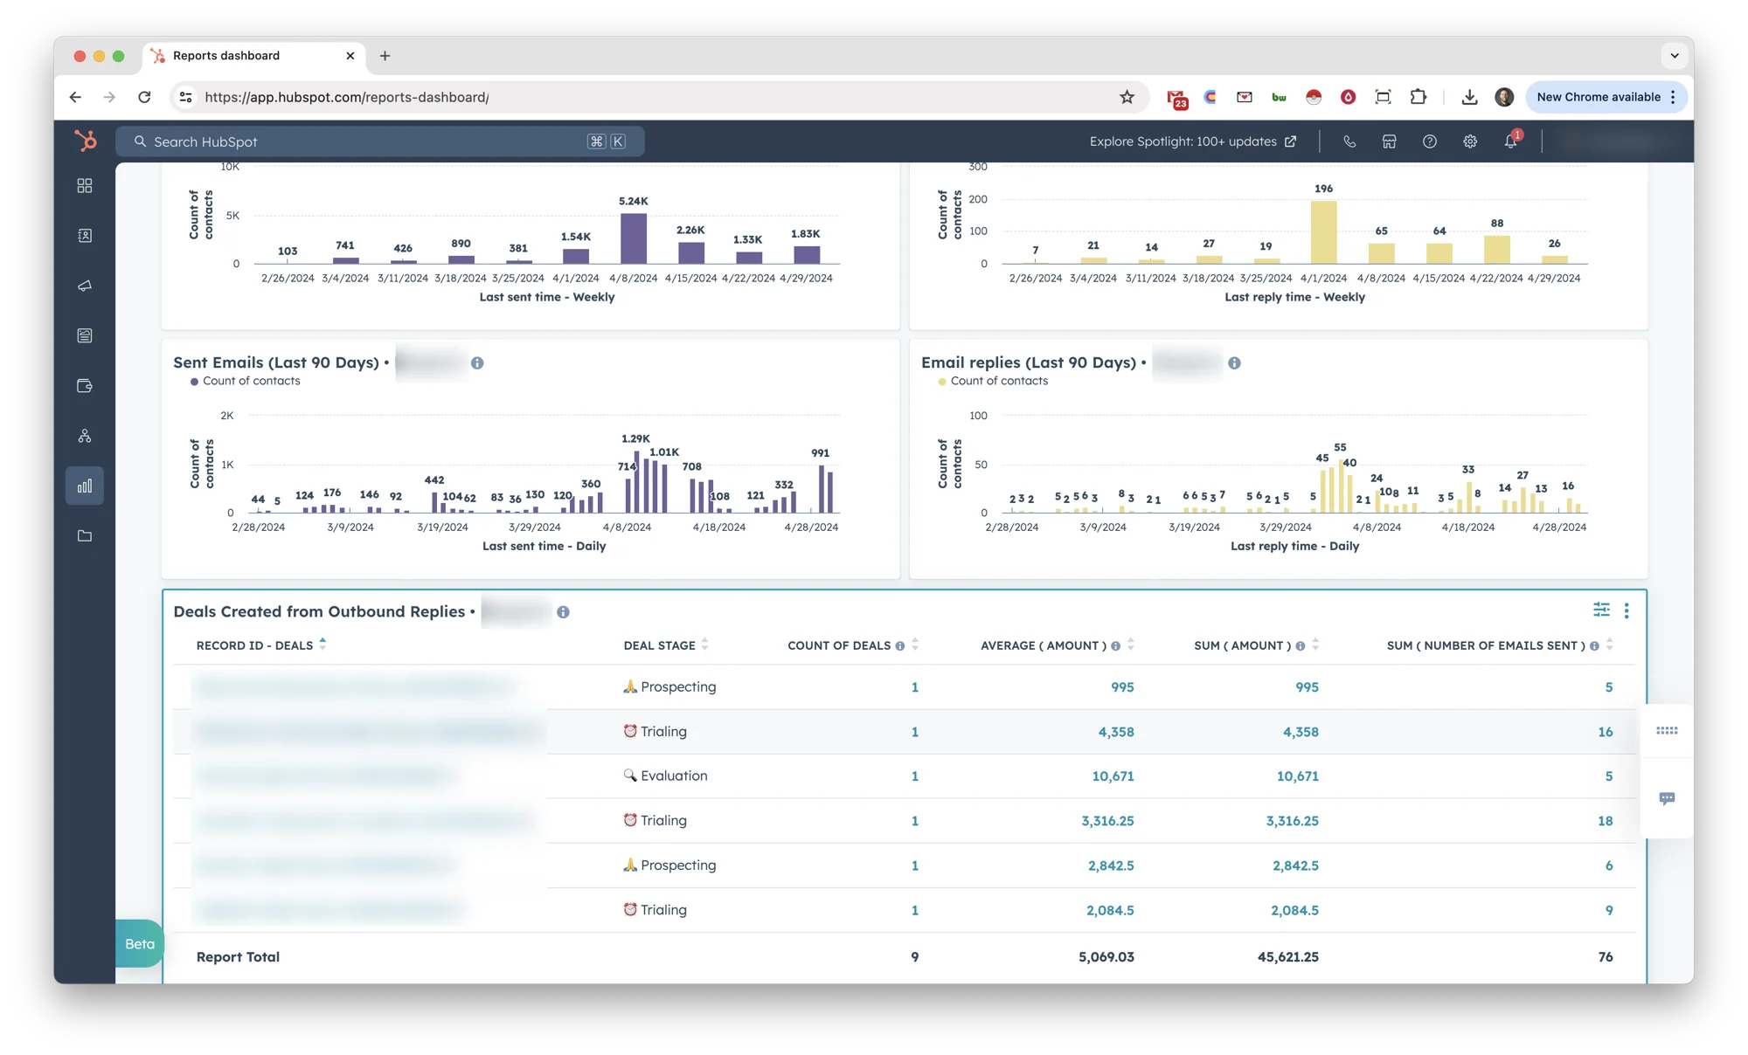Open the Content library icon in sidebar

point(85,334)
